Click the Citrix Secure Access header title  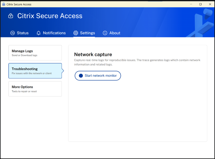50,16
